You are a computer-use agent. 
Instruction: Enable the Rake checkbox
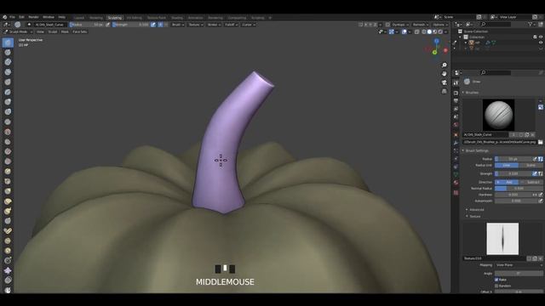[x=496, y=280]
